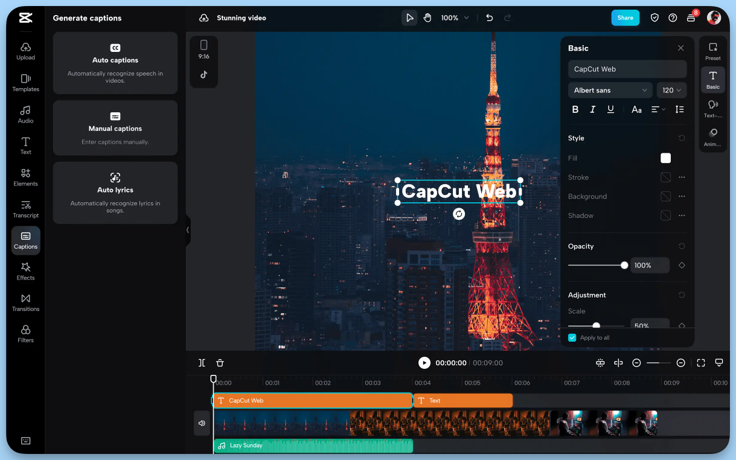Split the clip at the playhead
Screen dimensions: 736x460
201,363
